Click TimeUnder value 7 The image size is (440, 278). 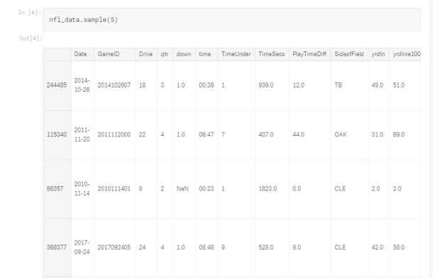[223, 134]
